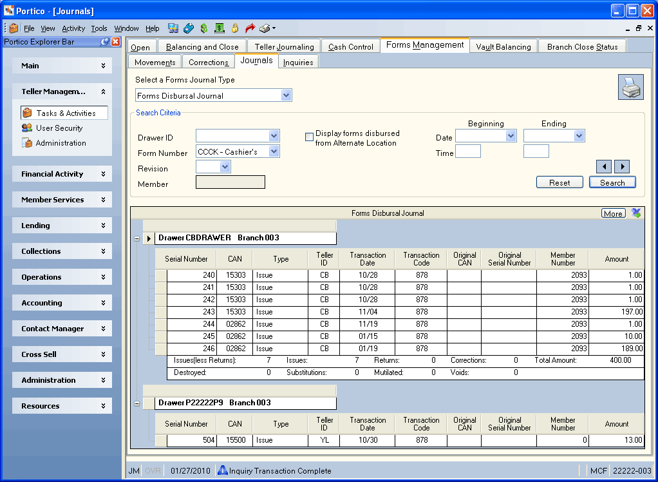Click the padlock icon in the toolbar
This screenshot has height=482, width=658.
point(235,28)
